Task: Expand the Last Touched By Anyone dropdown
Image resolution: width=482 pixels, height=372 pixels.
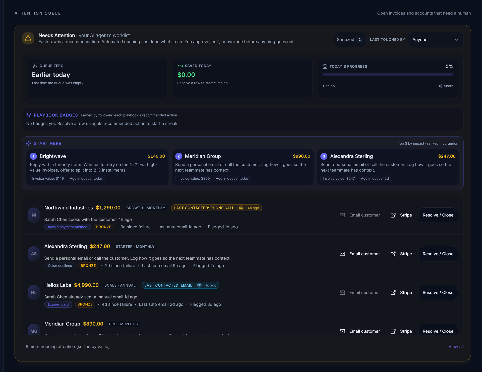Action: pyautogui.click(x=436, y=40)
